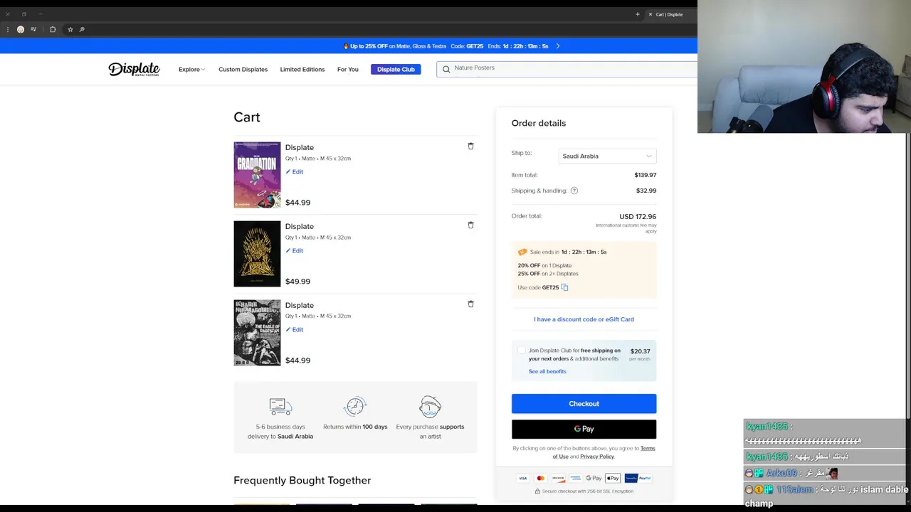The height and width of the screenshot is (512, 911).
Task: Open shipping & handling info tooltip
Action: click(x=574, y=191)
